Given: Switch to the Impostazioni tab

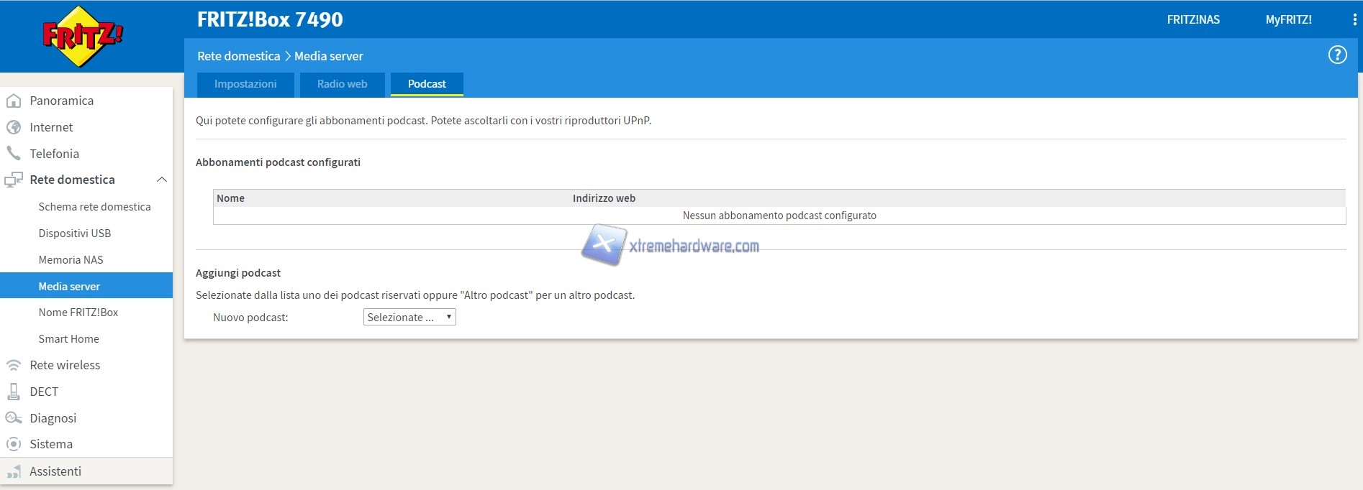Looking at the screenshot, I should [245, 84].
